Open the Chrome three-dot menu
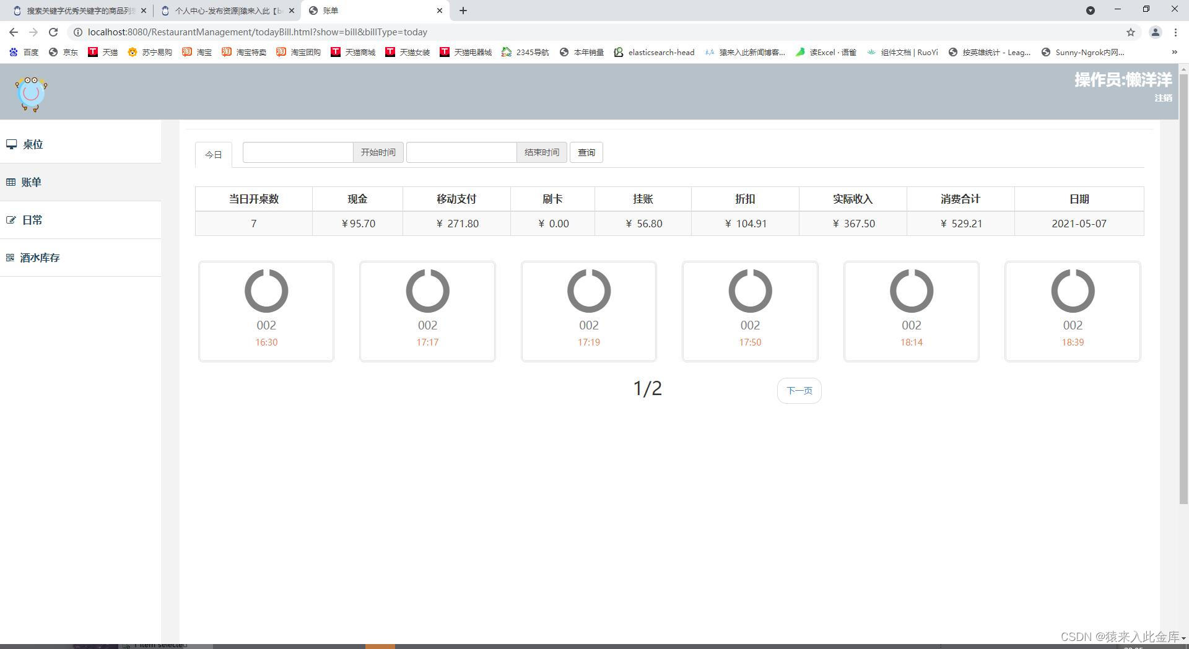This screenshot has height=649, width=1189. (1175, 32)
